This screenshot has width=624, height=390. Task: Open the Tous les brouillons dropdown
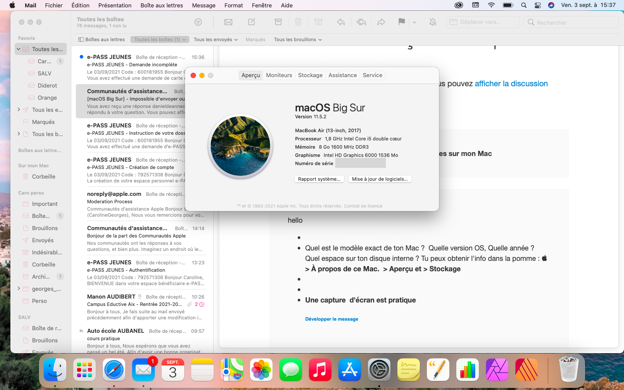(298, 39)
